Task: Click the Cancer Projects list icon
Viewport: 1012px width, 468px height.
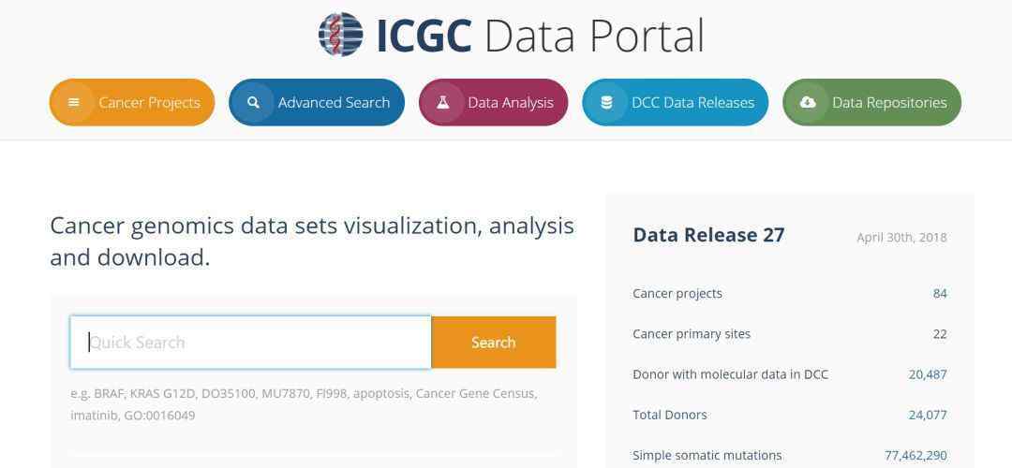Action: pyautogui.click(x=74, y=102)
